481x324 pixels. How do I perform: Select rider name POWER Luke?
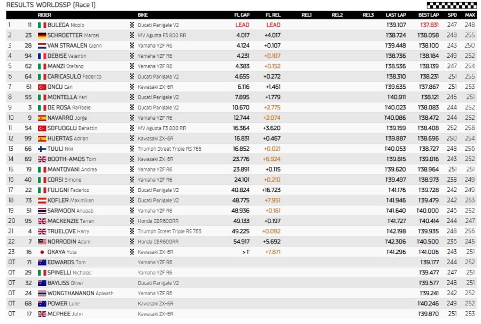[64, 304]
